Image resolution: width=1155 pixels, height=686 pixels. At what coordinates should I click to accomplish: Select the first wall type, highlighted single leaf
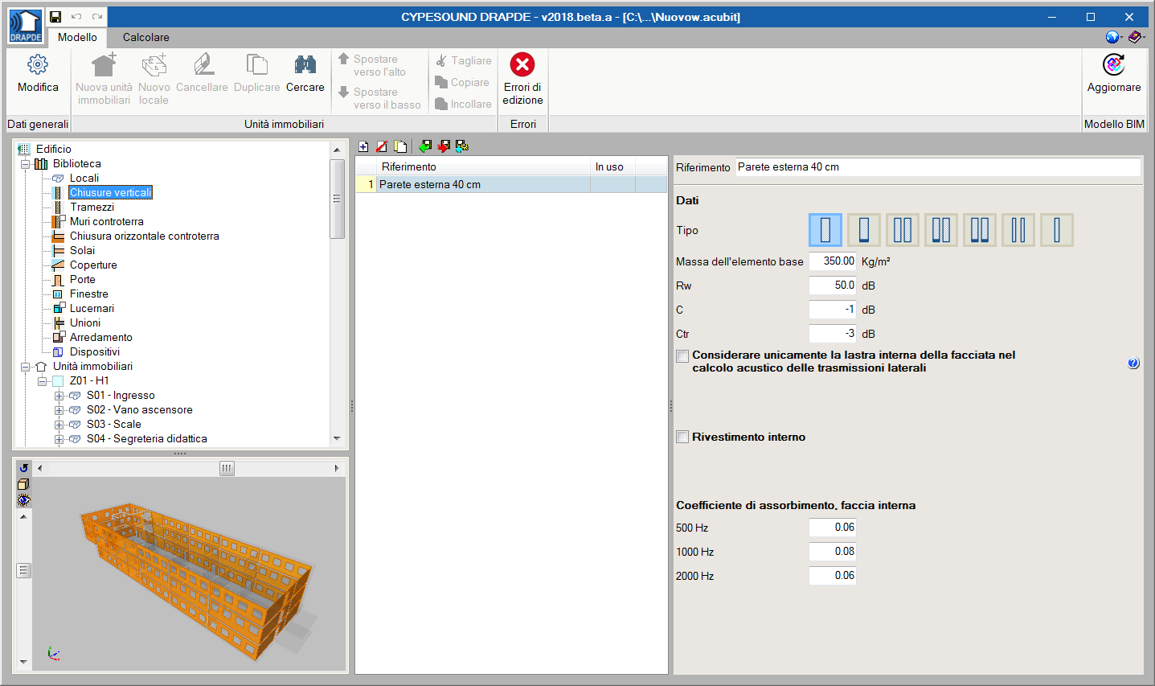pos(825,230)
